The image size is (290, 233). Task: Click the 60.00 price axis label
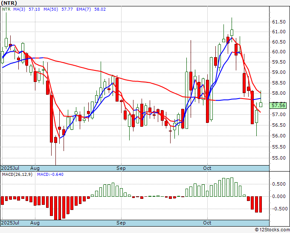coord(279,52)
